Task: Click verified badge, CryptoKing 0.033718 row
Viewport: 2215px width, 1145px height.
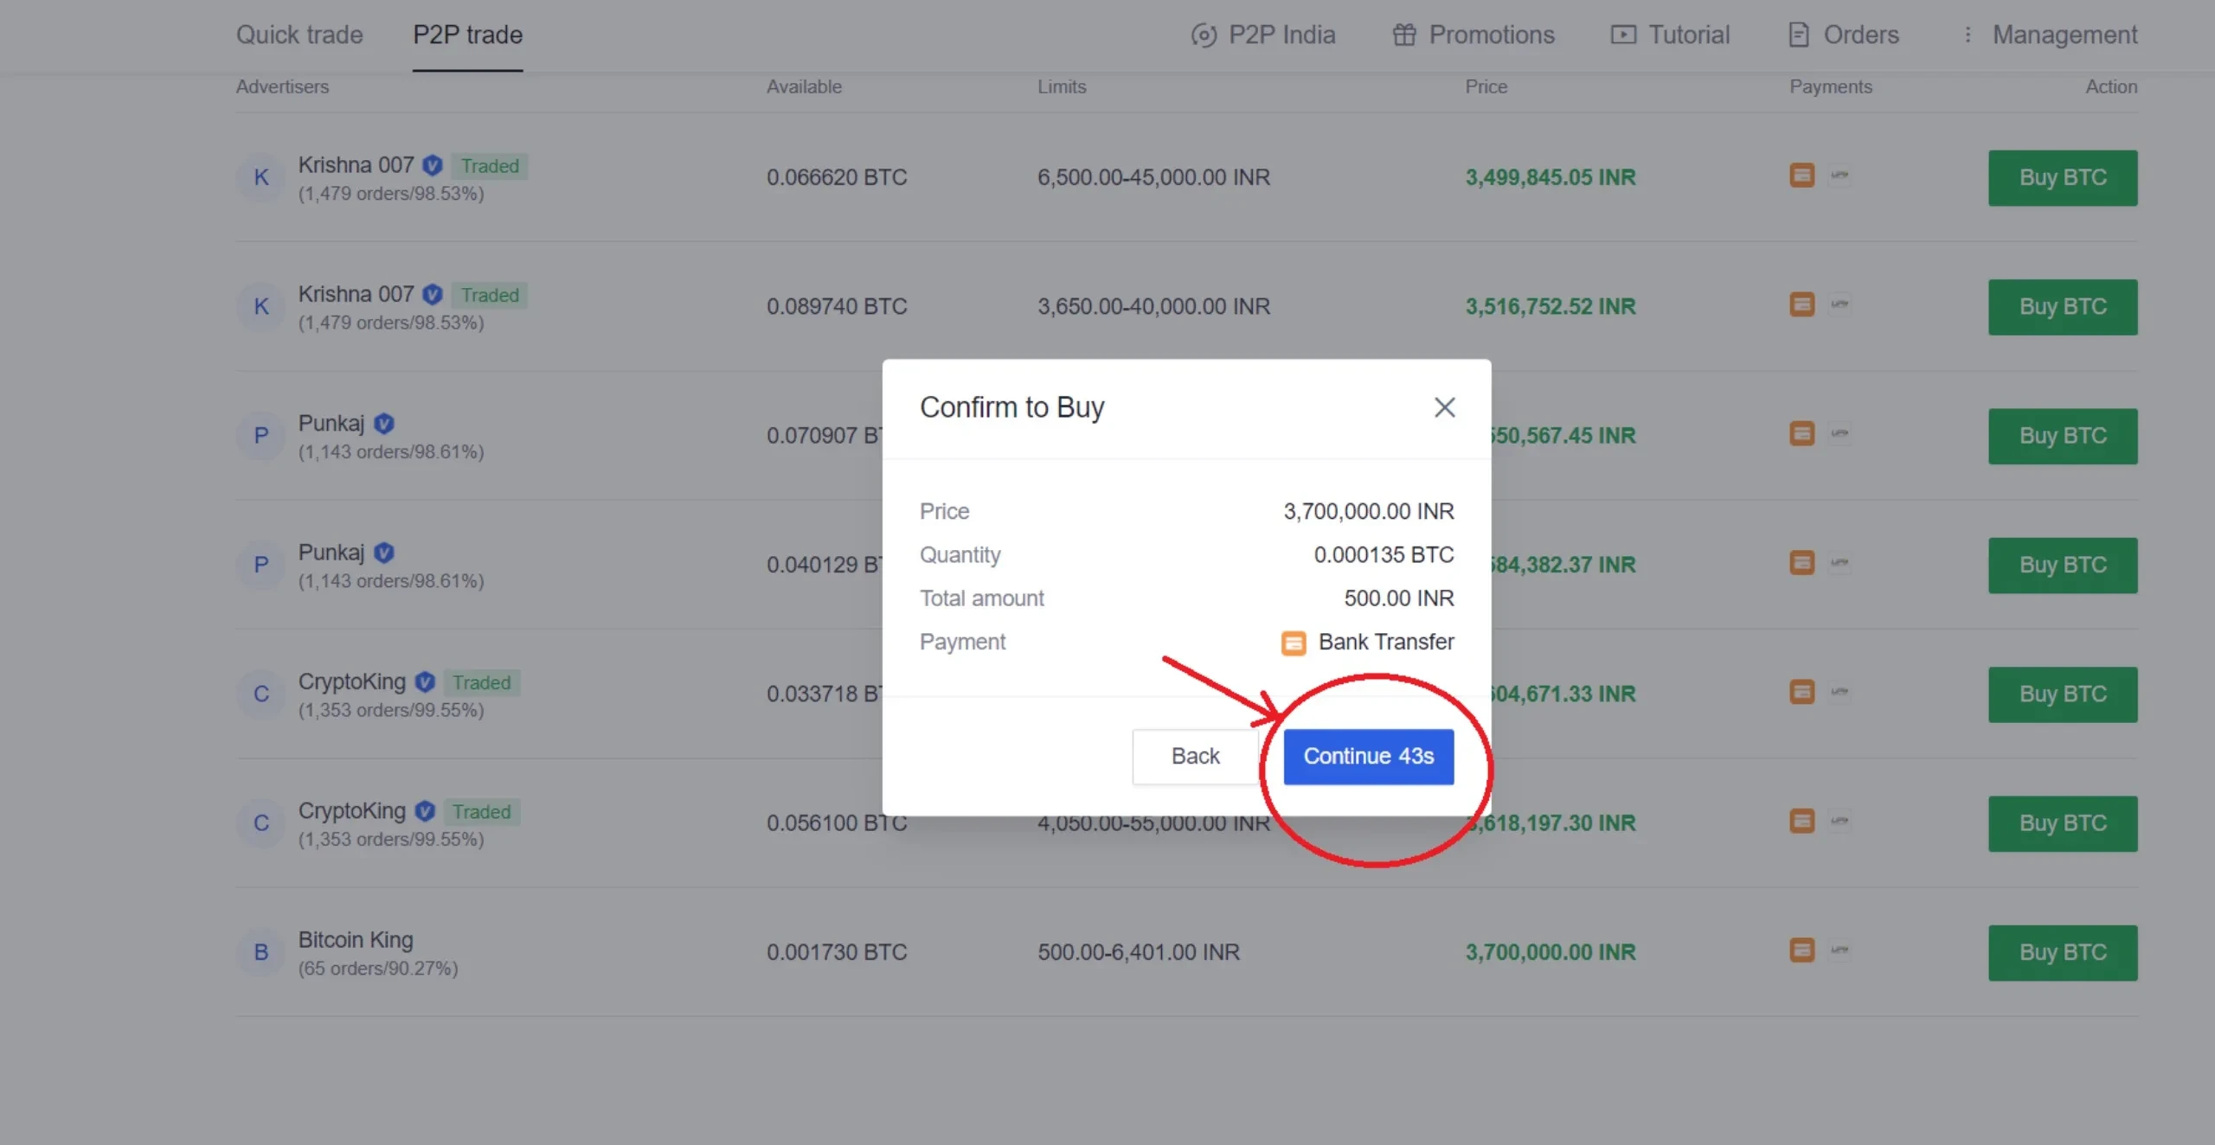Action: (425, 681)
